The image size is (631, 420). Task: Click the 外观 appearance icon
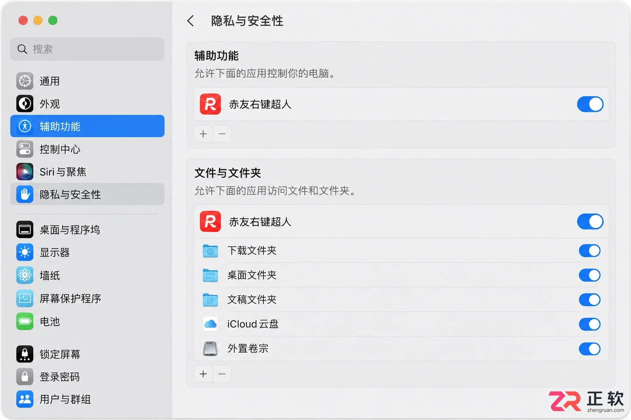[x=25, y=104]
